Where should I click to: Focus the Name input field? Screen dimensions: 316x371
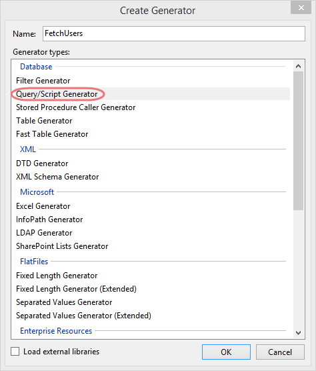click(174, 33)
